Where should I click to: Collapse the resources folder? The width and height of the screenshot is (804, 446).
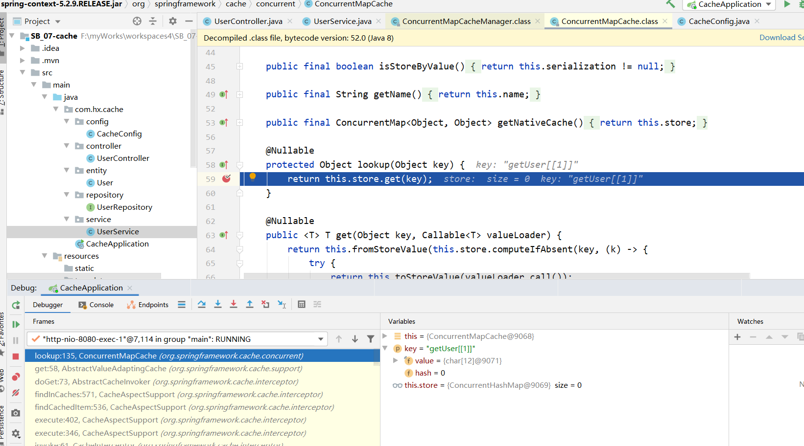(45, 256)
